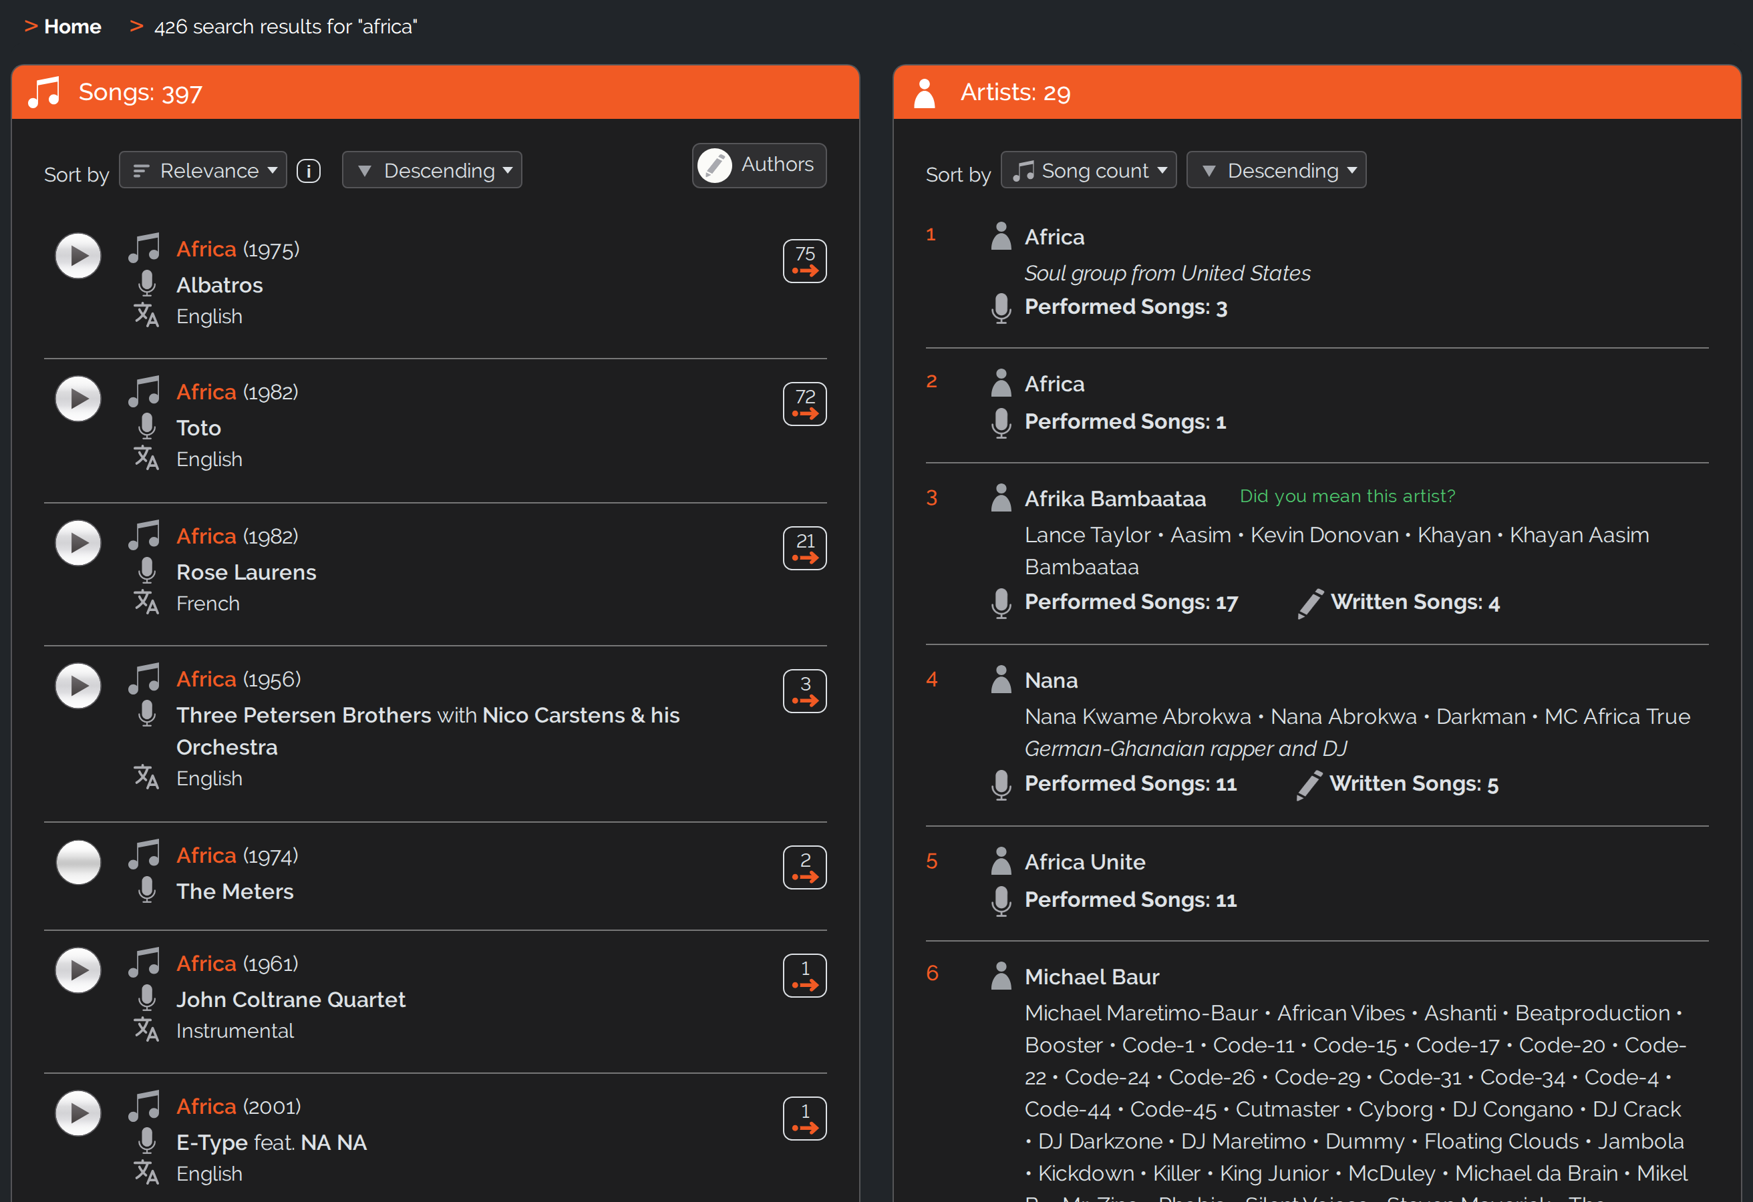Open artist Michael Baur
This screenshot has width=1753, height=1202.
pos(1092,976)
